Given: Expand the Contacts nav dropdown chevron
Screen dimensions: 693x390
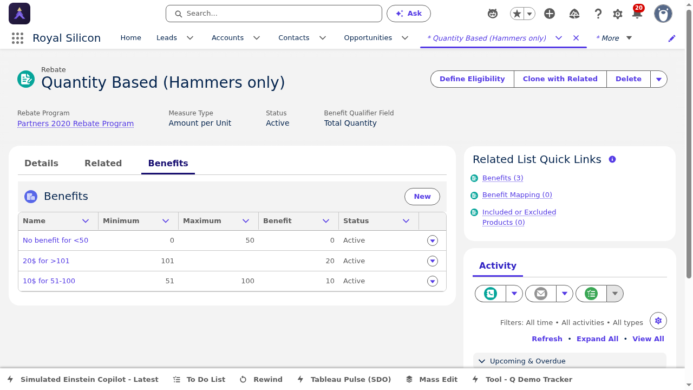Looking at the screenshot, I should (323, 38).
